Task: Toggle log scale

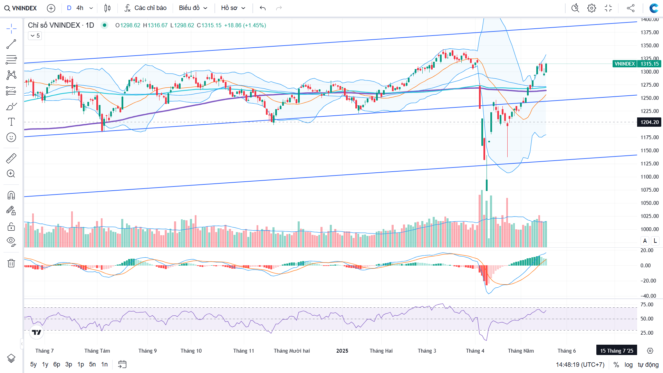Action: [x=628, y=365]
